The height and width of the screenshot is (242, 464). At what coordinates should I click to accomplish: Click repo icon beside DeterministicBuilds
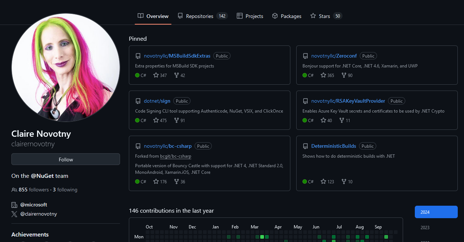tap(305, 146)
